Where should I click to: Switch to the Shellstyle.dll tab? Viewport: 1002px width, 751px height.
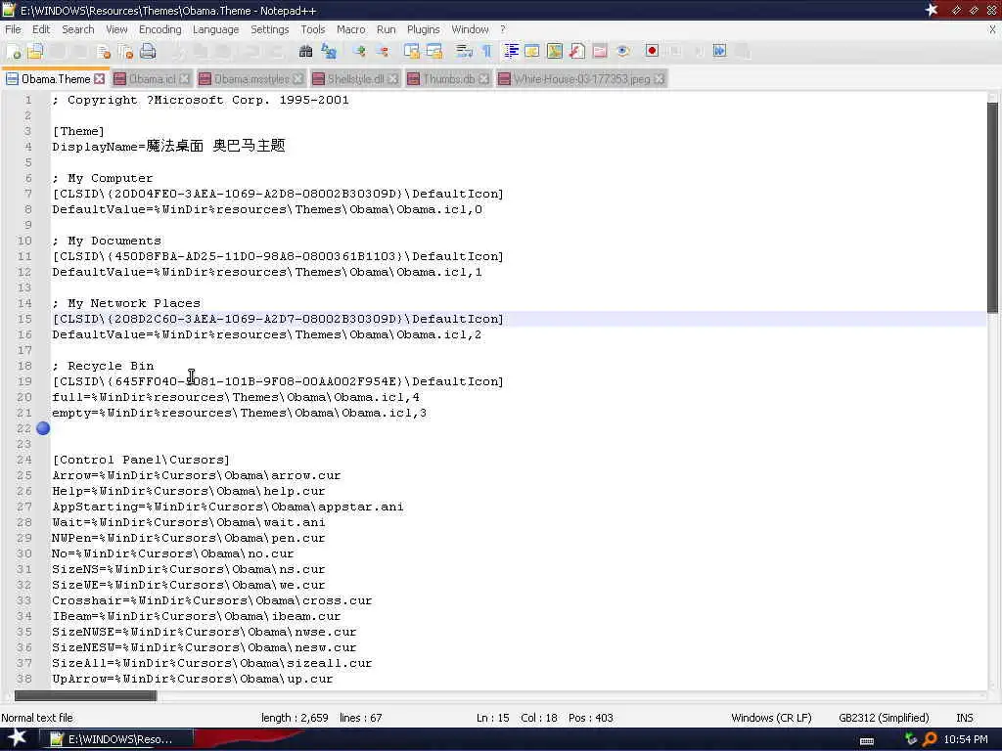click(355, 78)
